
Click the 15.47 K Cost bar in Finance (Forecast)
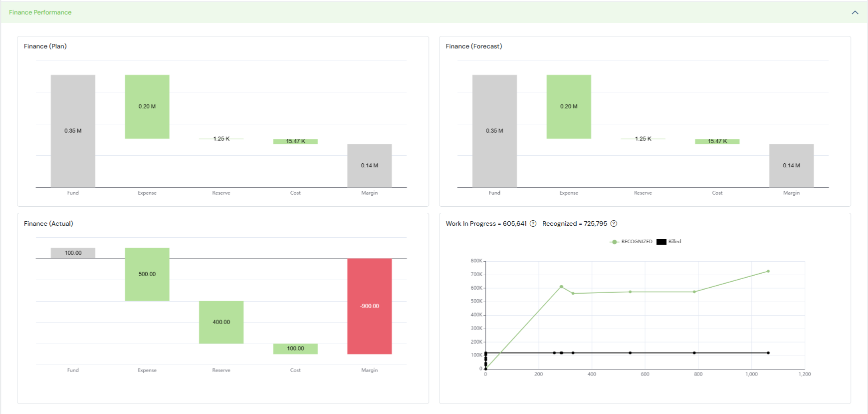pyautogui.click(x=717, y=141)
